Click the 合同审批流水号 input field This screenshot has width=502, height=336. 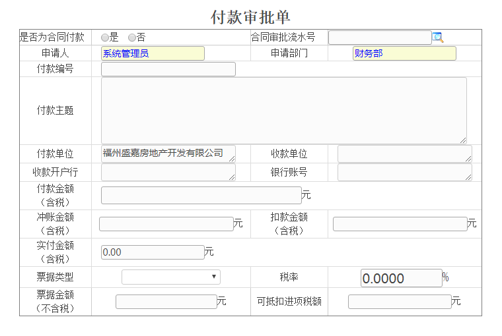[x=380, y=38]
